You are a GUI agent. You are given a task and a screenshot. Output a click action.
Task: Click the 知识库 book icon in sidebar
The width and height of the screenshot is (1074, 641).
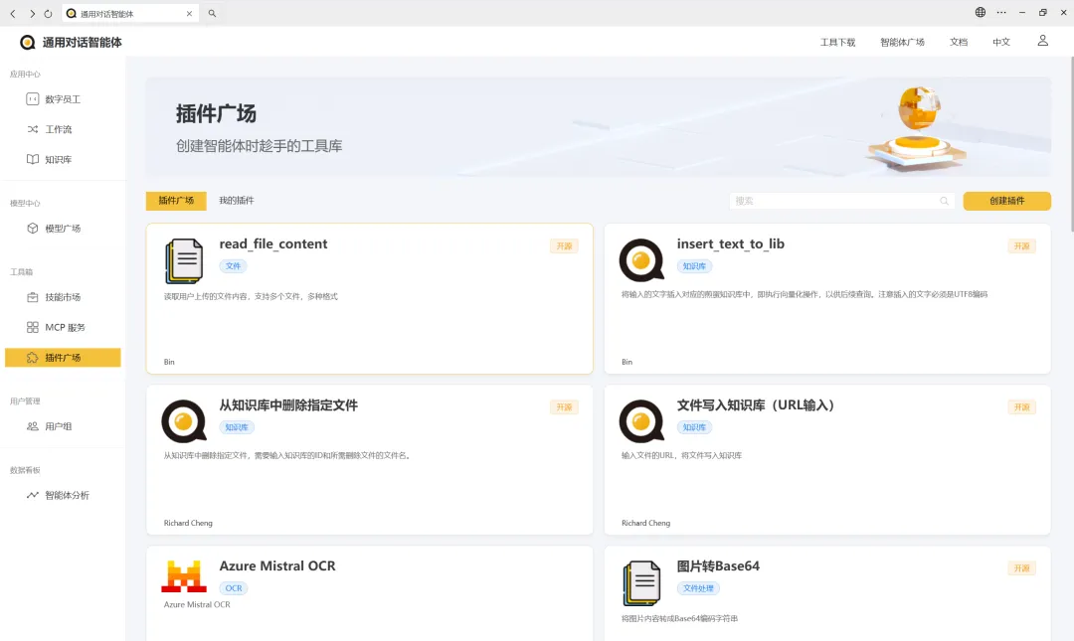pos(32,160)
